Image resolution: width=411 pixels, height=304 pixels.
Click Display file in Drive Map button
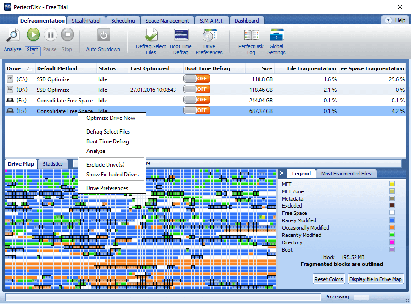tap(375, 279)
